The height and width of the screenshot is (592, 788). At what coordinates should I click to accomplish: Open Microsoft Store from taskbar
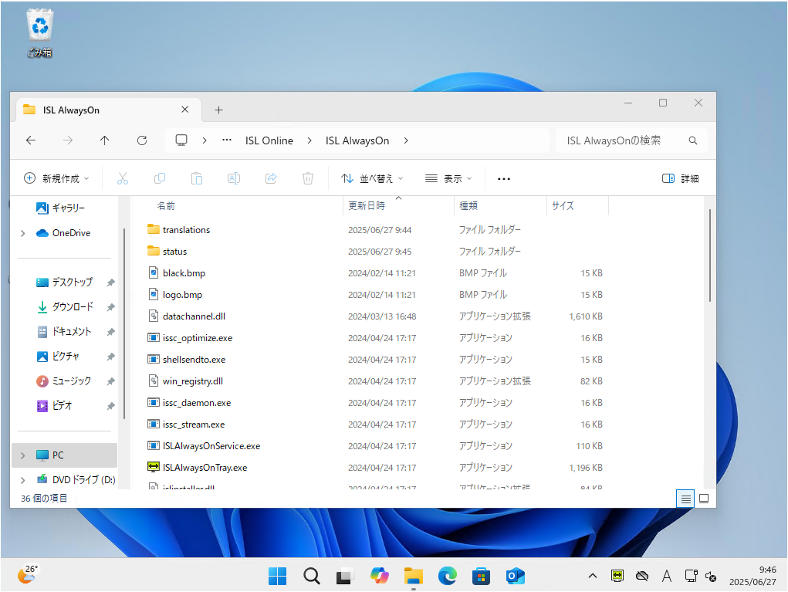click(481, 576)
